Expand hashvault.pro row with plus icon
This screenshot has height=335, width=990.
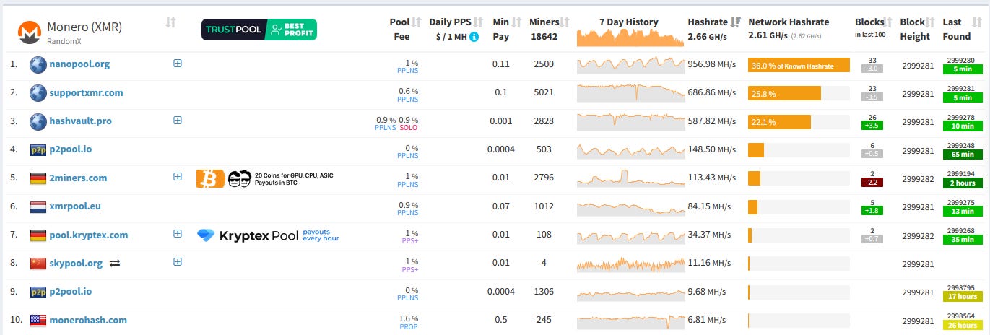[178, 120]
